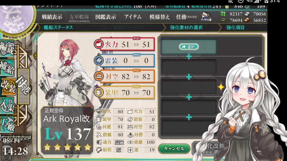Viewport: 287px width, 161px height.
Task: Open the 工廠 factory side button
Action: click(x=7, y=125)
